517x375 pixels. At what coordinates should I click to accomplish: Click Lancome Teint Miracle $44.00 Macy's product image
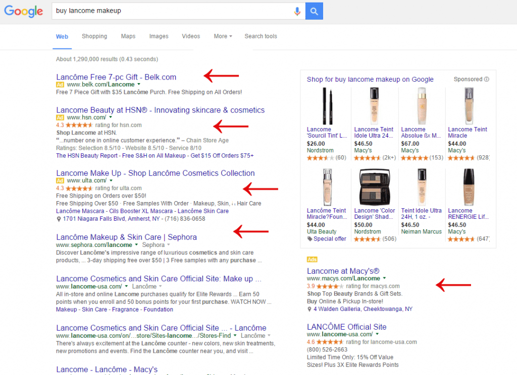pyautogui.click(x=469, y=106)
